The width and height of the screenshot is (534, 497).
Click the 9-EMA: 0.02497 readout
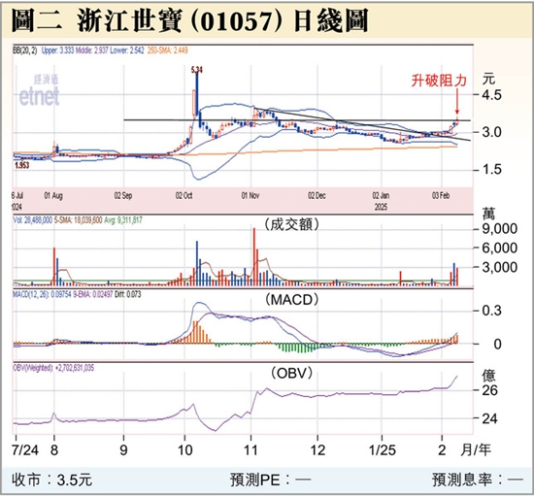click(93, 294)
